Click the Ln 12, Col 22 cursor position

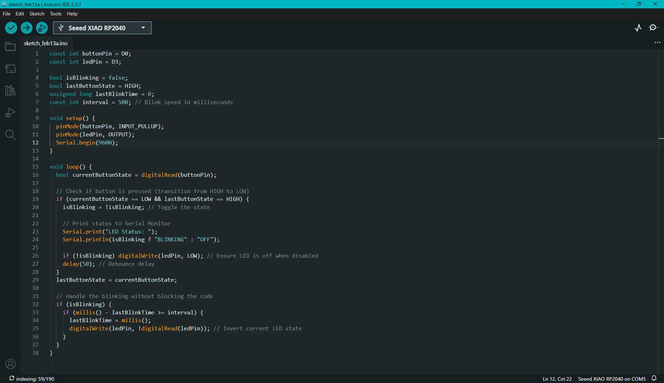tap(557, 379)
